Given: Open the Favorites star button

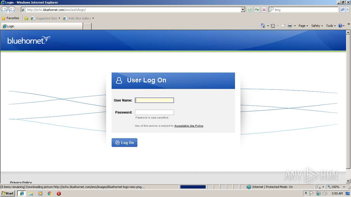Looking at the screenshot, I should click(x=10, y=18).
